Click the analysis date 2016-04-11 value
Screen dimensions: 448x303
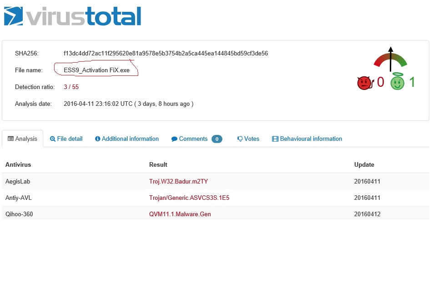click(129, 104)
